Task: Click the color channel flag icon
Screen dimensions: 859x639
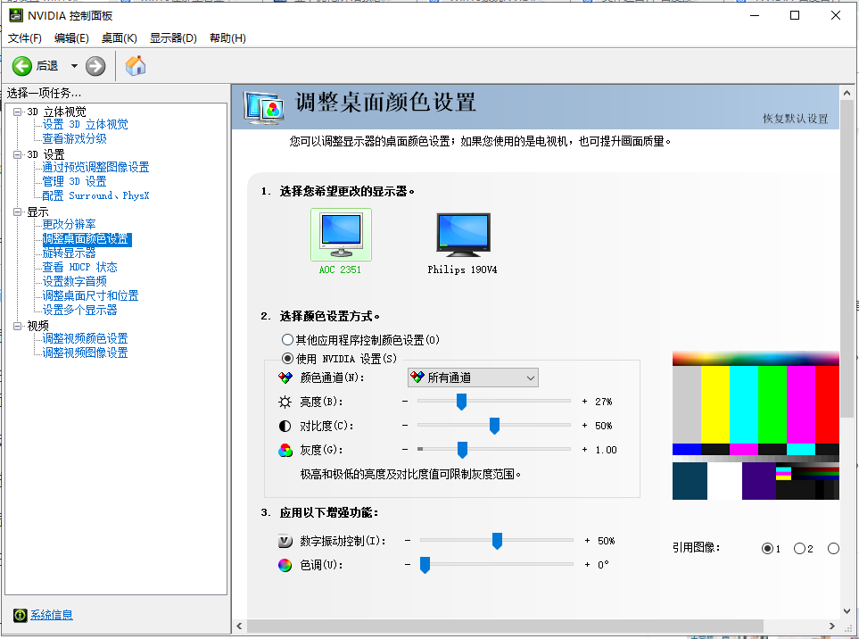Action: point(286,378)
